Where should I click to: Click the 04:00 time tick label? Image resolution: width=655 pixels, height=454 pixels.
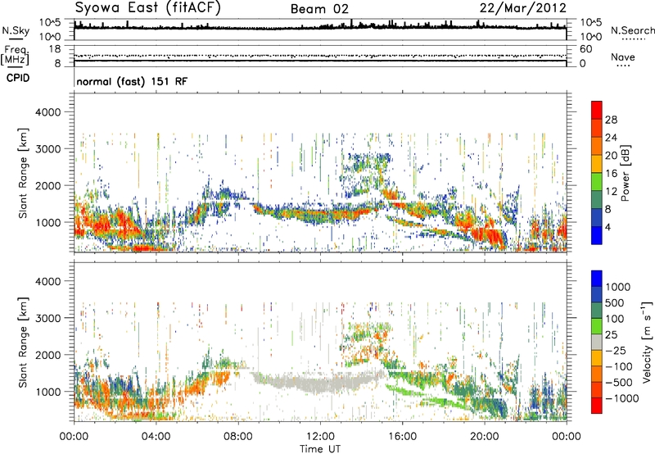(156, 437)
